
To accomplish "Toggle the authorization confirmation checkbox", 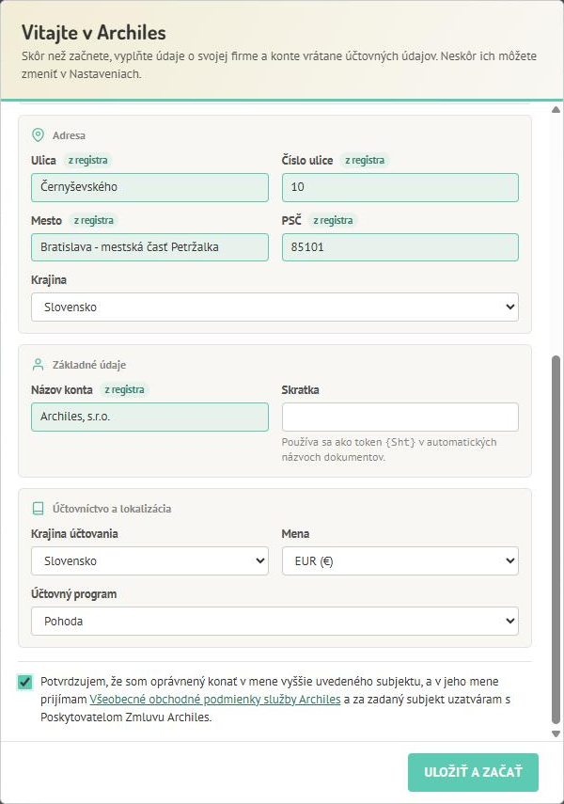I will point(24,682).
